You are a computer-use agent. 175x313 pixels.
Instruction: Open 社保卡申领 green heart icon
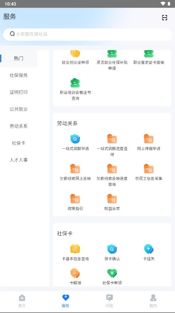pos(112,273)
